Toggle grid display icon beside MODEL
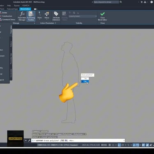 [x=110, y=145]
